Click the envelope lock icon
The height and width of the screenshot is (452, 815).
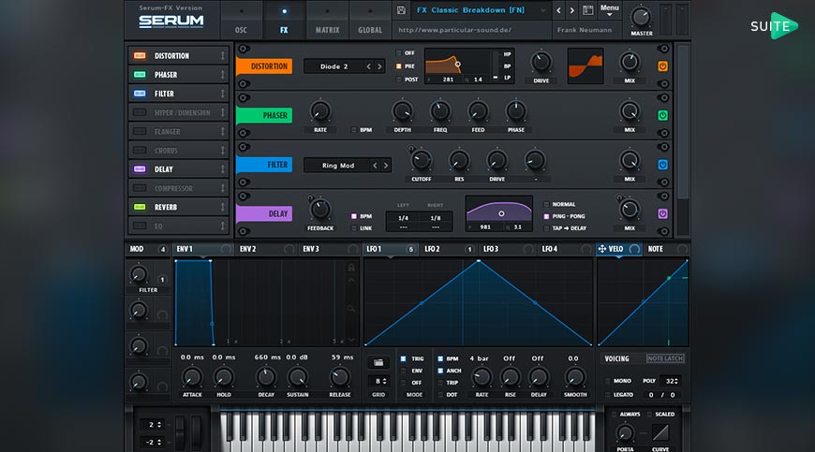click(351, 269)
